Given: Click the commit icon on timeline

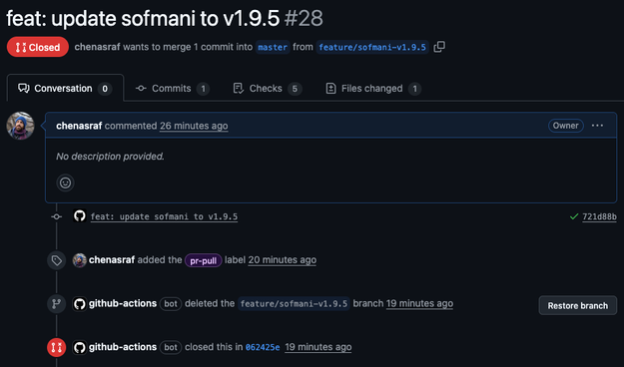Looking at the screenshot, I should point(57,216).
